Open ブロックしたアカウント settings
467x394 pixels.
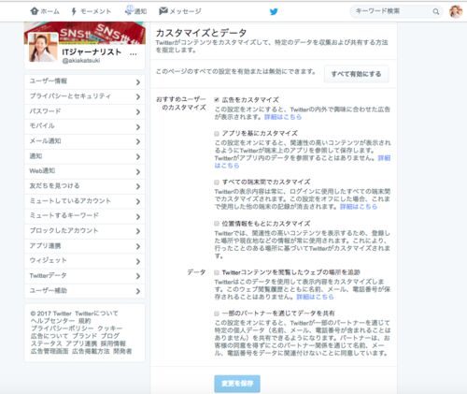85,231
